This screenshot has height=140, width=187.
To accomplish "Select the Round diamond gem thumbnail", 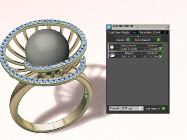I will [x=112, y=55].
